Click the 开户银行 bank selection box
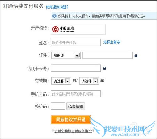 coord(78,29)
